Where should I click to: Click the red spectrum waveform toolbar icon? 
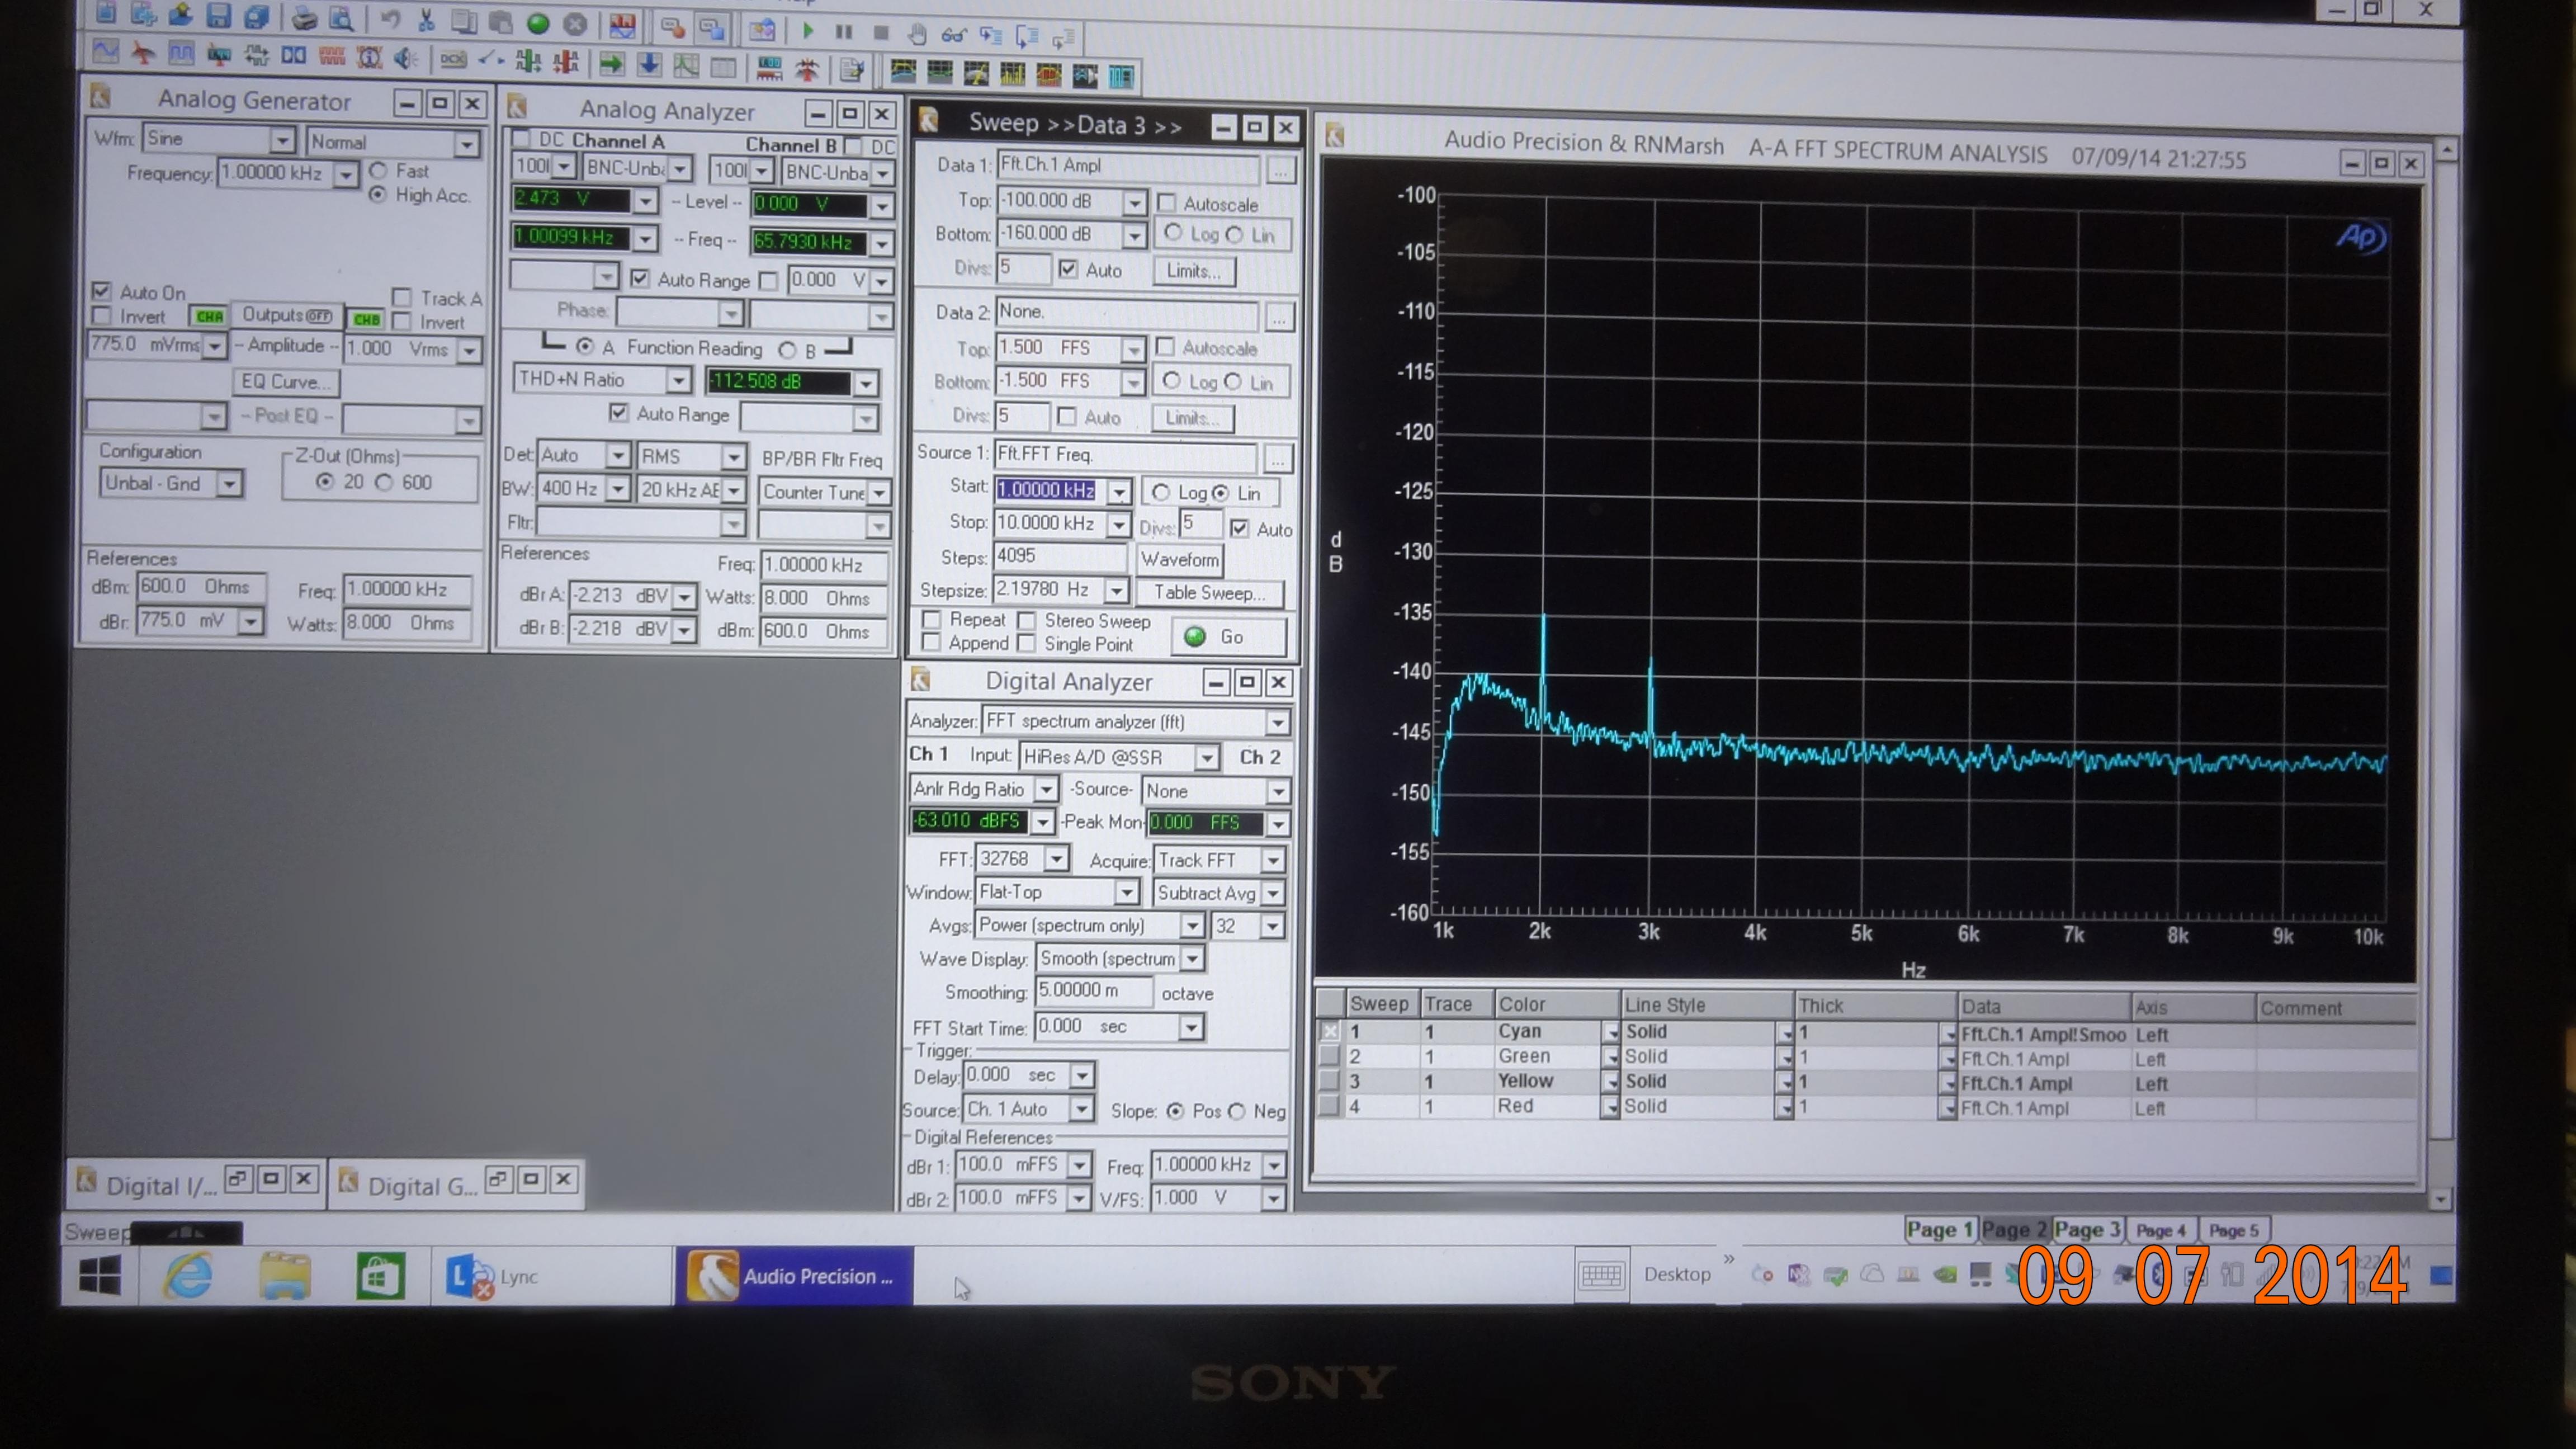pos(1048,75)
